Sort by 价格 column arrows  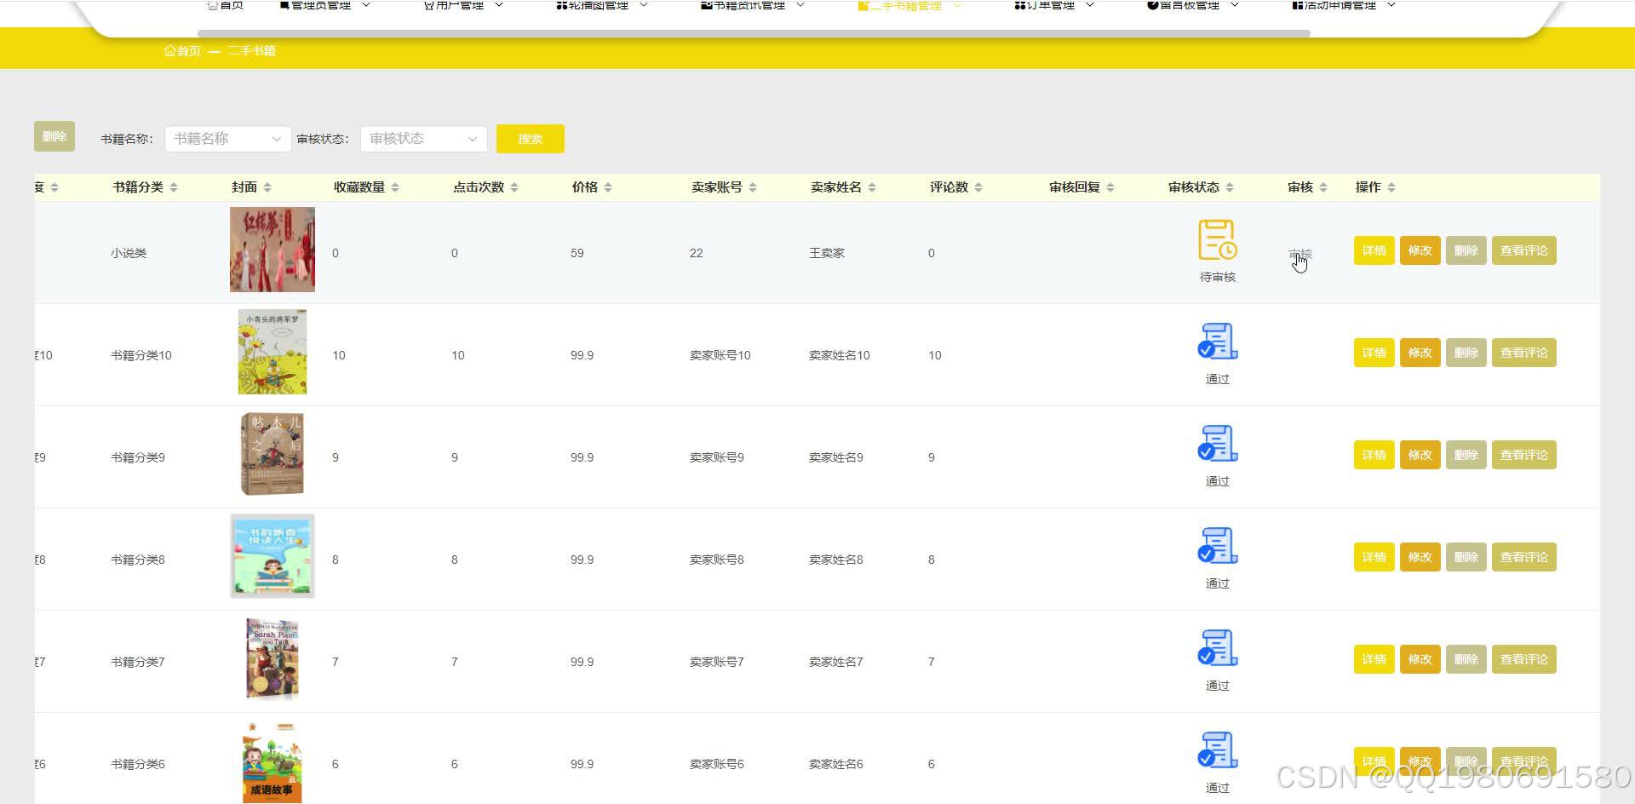coord(608,187)
